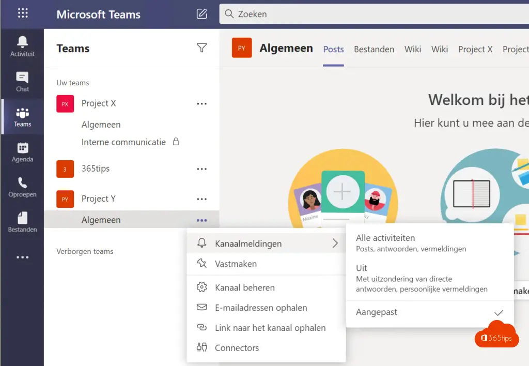Open the Agenda calendar icon
The width and height of the screenshot is (529, 366).
[22, 152]
